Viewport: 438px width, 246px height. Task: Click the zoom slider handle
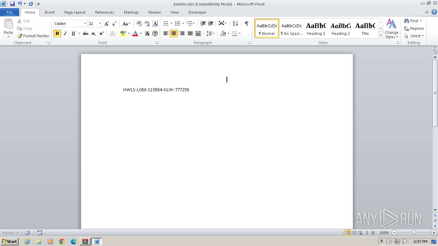414,233
